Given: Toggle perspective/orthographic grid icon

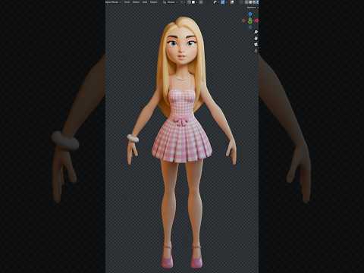Looking at the screenshot, I should [x=256, y=51].
